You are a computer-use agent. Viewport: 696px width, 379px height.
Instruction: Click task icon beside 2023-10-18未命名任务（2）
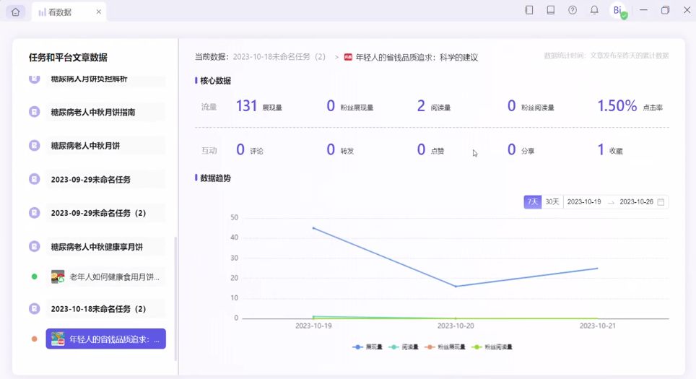point(34,308)
